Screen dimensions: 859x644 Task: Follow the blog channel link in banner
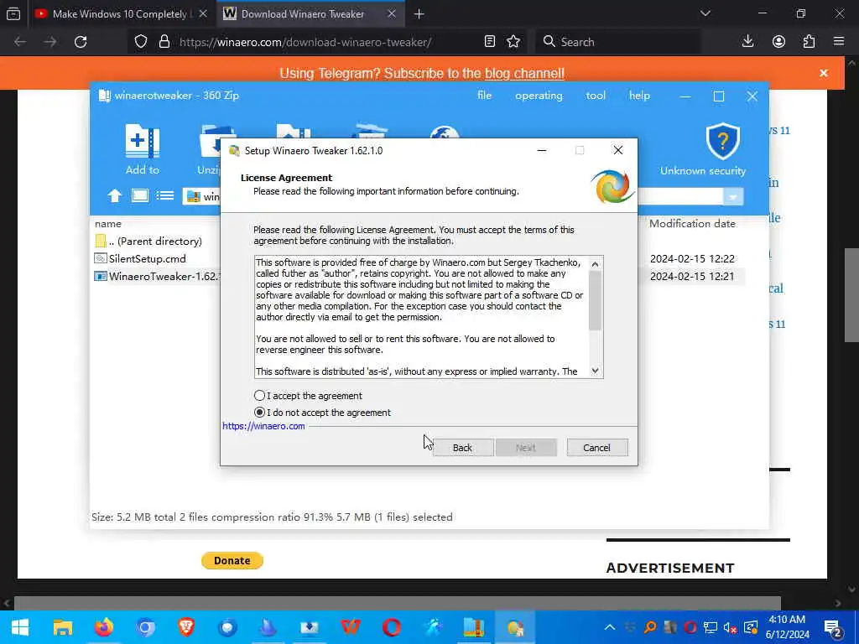(x=524, y=73)
